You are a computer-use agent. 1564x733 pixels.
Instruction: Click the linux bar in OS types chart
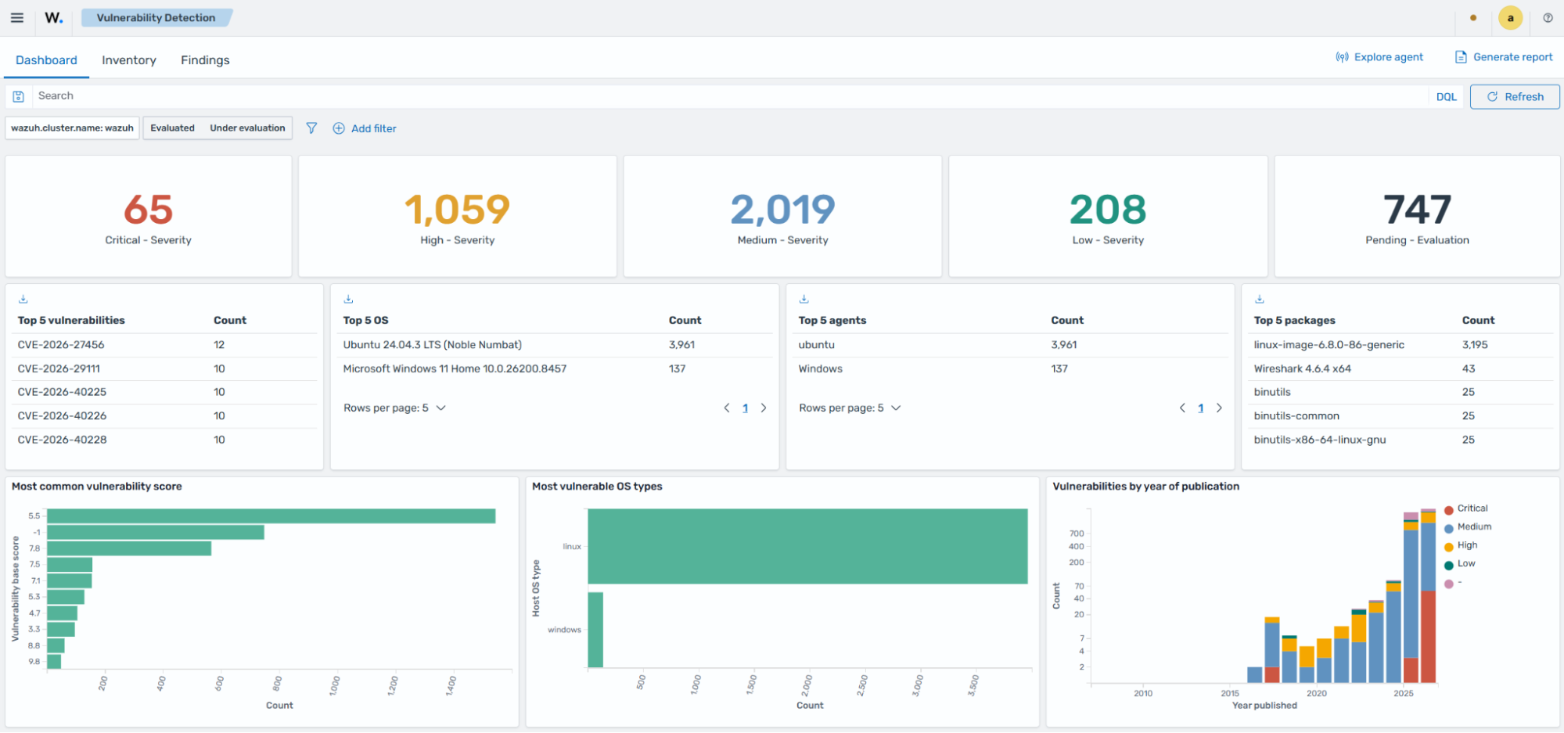(807, 546)
